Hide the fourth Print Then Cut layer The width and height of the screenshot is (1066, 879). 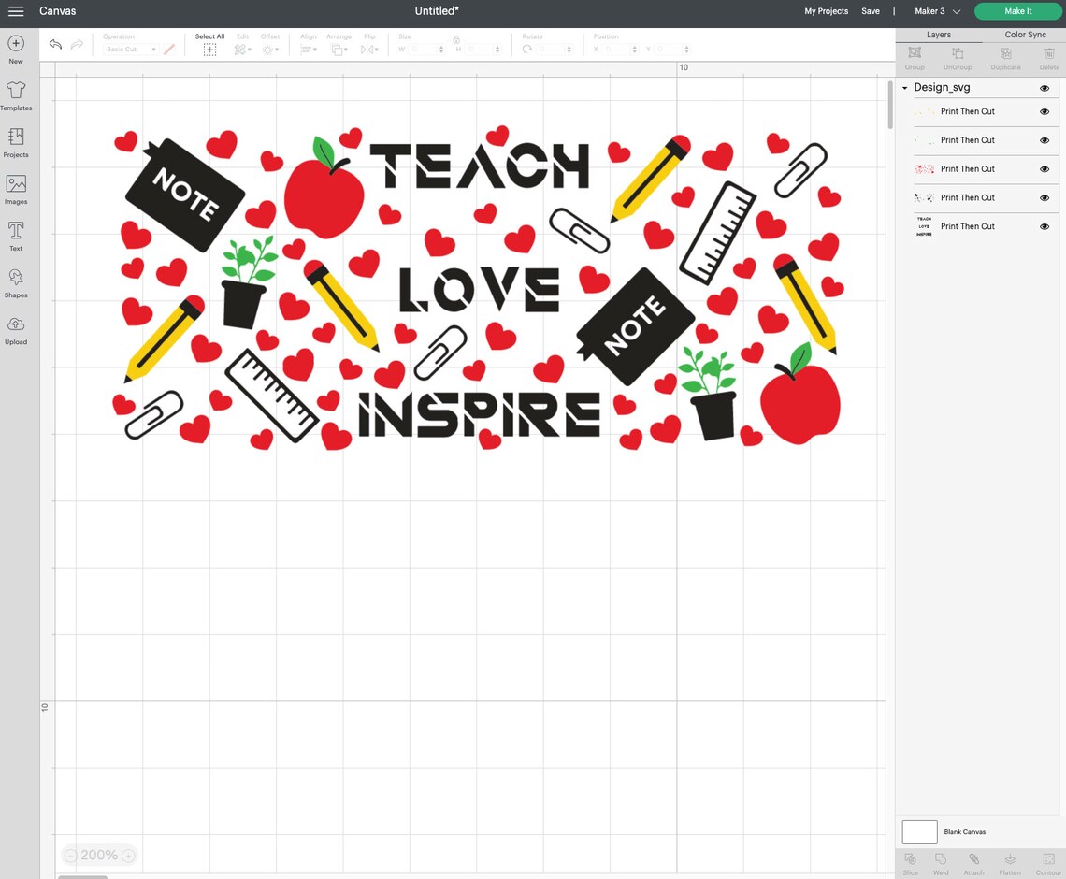1044,198
